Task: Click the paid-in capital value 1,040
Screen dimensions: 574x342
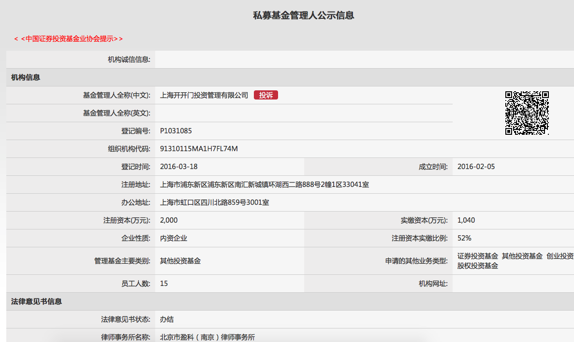Action: coord(466,220)
